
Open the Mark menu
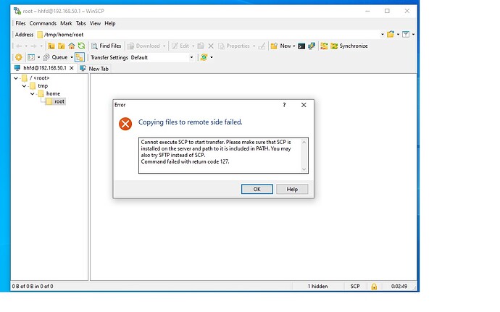coord(66,23)
